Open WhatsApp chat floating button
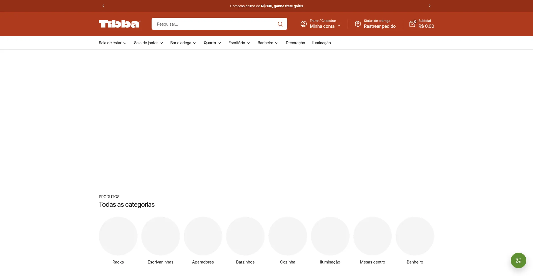 pos(518,260)
